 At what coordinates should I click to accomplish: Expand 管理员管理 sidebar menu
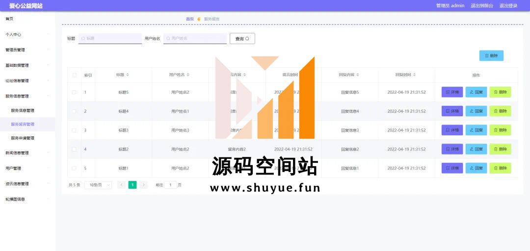pyautogui.click(x=27, y=50)
